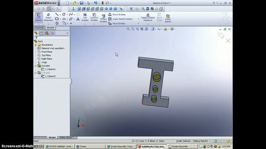
Task: Click ConfigurationManager tab icon
Action: pyautogui.click(x=47, y=33)
